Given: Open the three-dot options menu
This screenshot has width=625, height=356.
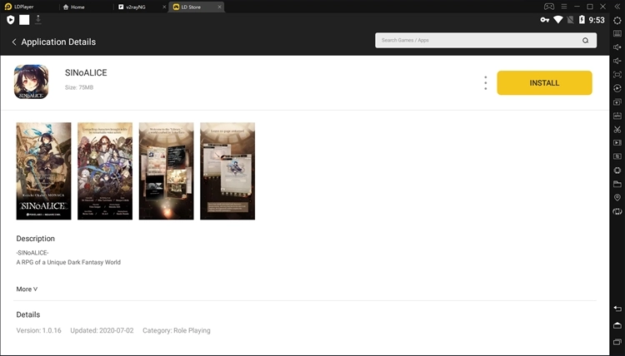Looking at the screenshot, I should coord(485,82).
